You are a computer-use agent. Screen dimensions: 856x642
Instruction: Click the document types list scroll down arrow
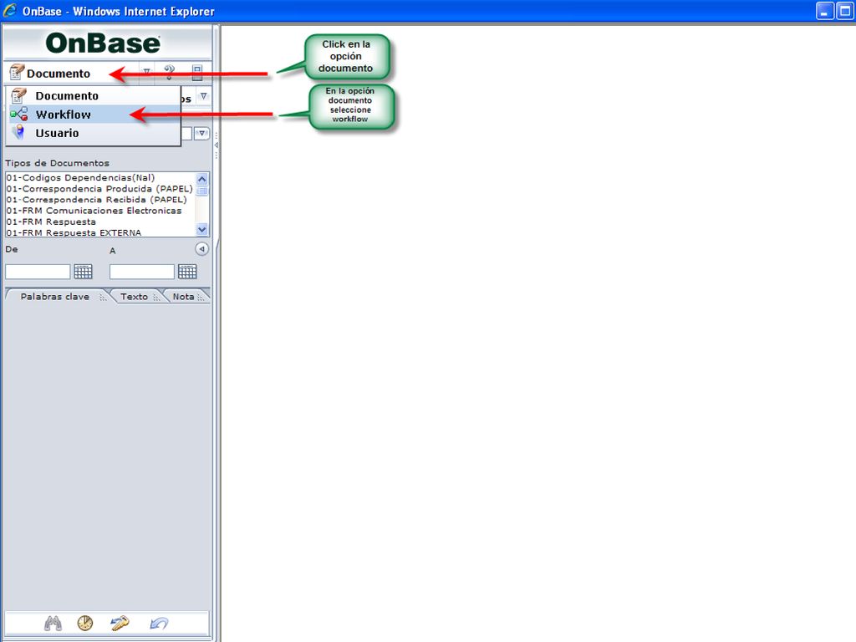click(202, 230)
